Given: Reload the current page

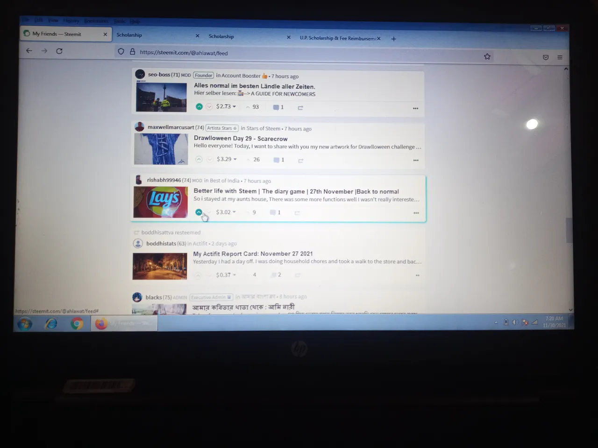Looking at the screenshot, I should pos(59,51).
